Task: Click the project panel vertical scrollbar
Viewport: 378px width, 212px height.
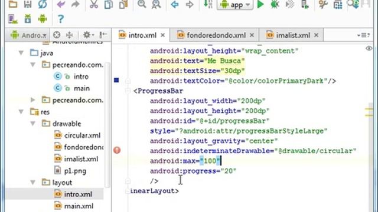Action: pyautogui.click(x=107, y=125)
